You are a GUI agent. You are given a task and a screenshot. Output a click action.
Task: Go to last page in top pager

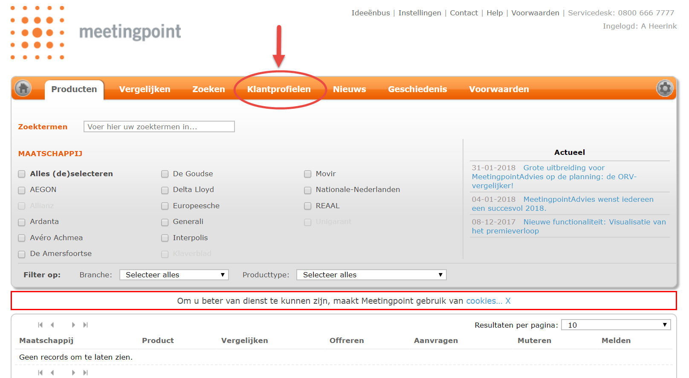[x=85, y=325]
